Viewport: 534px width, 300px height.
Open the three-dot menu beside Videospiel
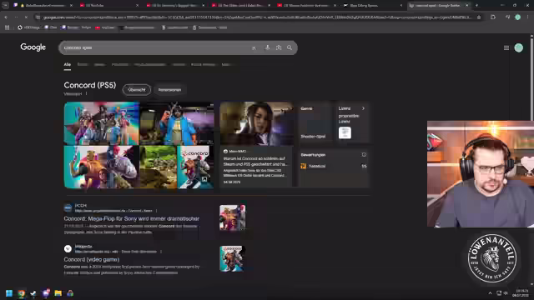(x=86, y=94)
